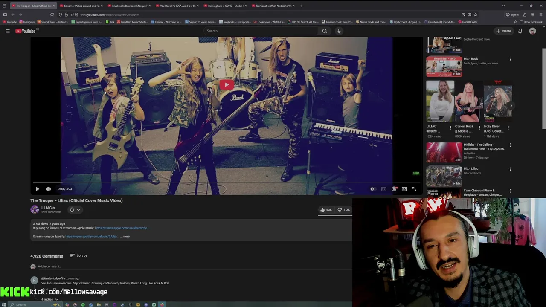The width and height of the screenshot is (546, 307).
Task: Open the Windows Start menu
Action: pyautogui.click(x=4, y=304)
